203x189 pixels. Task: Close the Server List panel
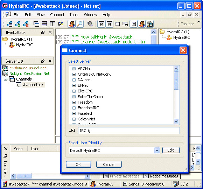pyautogui.click(x=50, y=61)
